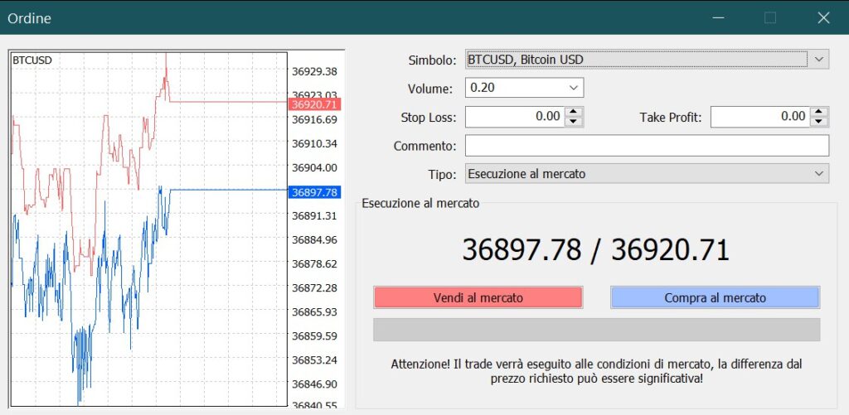This screenshot has height=415, width=849.
Task: Click the BTCUSD label on the chart
Action: coord(32,60)
